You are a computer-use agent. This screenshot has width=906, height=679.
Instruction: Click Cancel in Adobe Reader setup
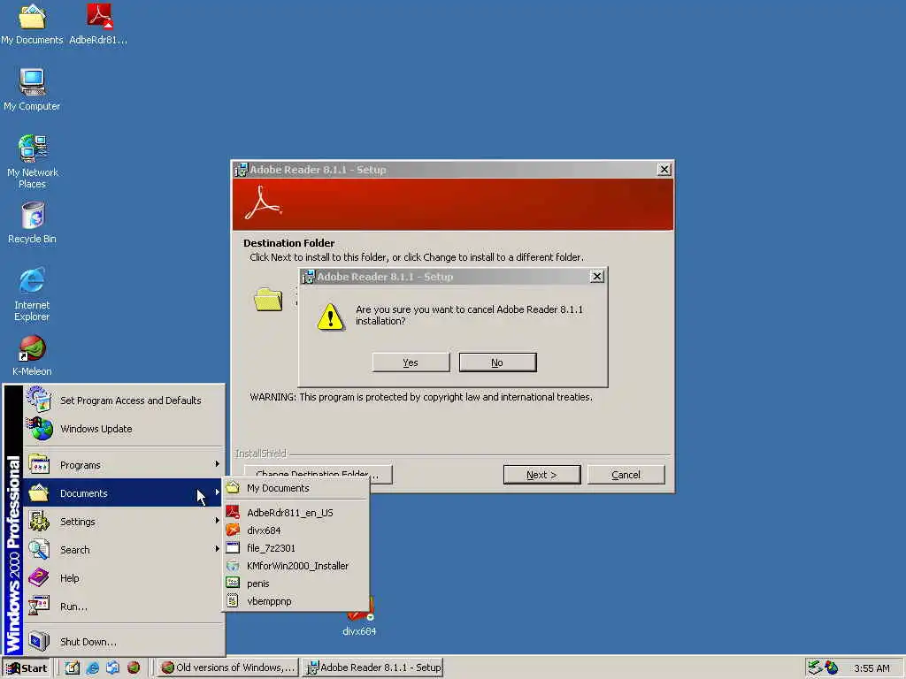coord(626,475)
